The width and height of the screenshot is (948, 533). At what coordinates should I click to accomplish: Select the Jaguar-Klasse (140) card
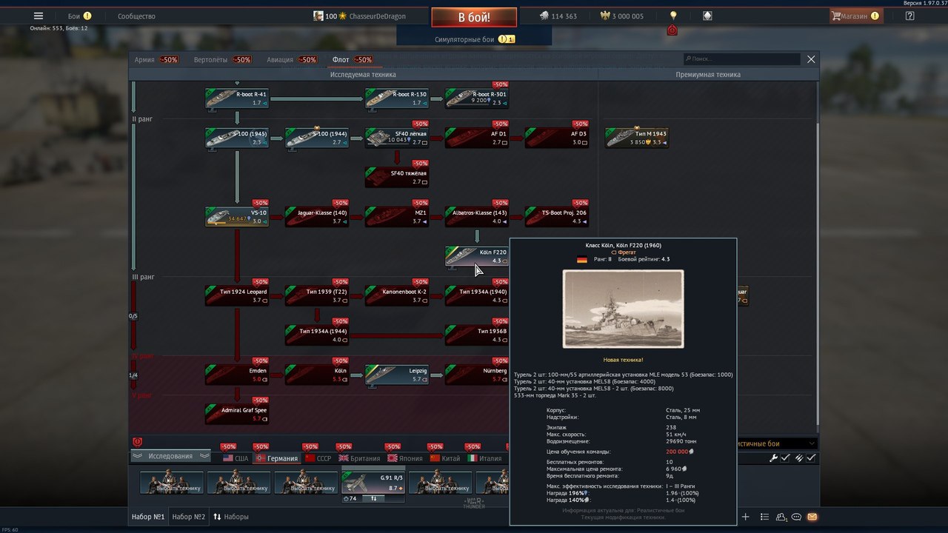click(x=317, y=217)
